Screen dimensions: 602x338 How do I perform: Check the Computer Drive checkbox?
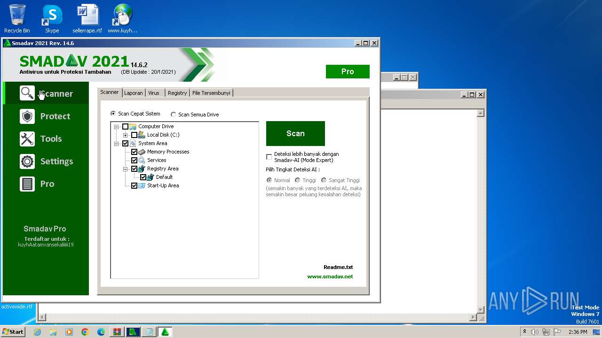tap(125, 126)
